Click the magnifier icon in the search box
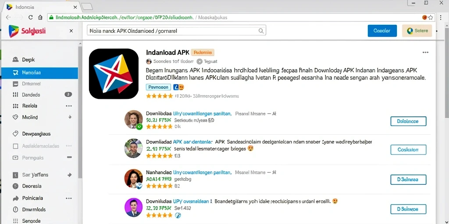449x224 pixels. [x=261, y=31]
